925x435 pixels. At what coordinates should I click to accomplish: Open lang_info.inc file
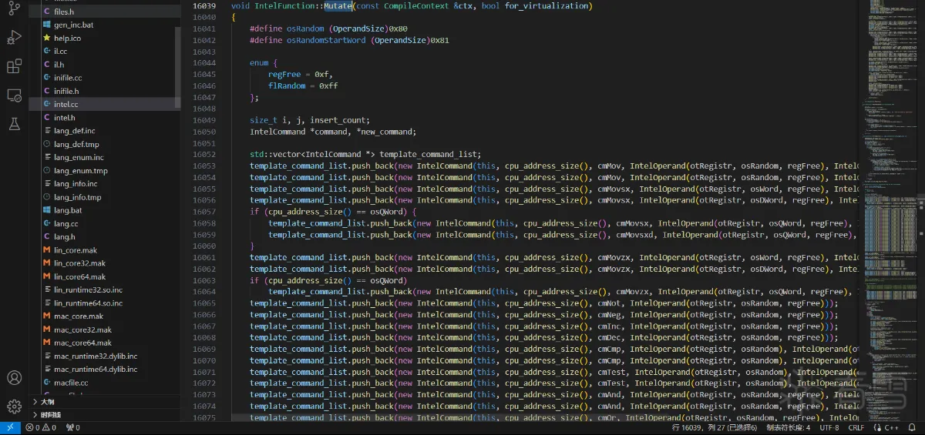pyautogui.click(x=105, y=183)
